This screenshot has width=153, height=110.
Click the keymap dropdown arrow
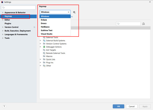(x=69, y=12)
